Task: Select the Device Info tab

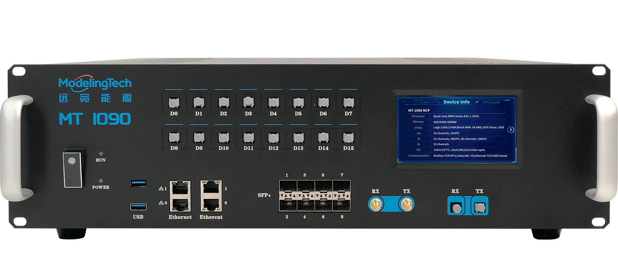Action: [456, 102]
